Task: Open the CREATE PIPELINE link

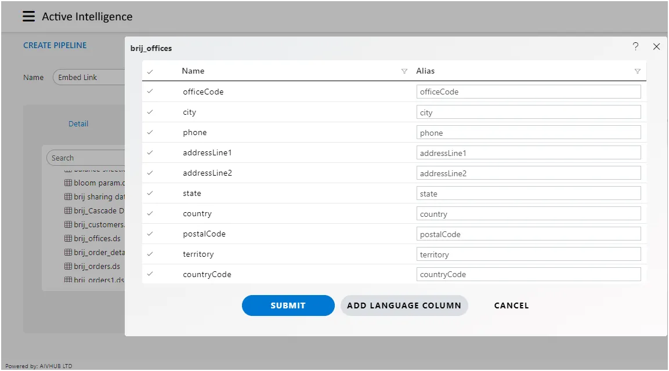Action: click(x=55, y=45)
